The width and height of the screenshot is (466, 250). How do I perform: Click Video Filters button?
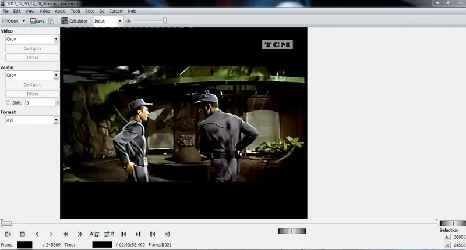tap(33, 58)
